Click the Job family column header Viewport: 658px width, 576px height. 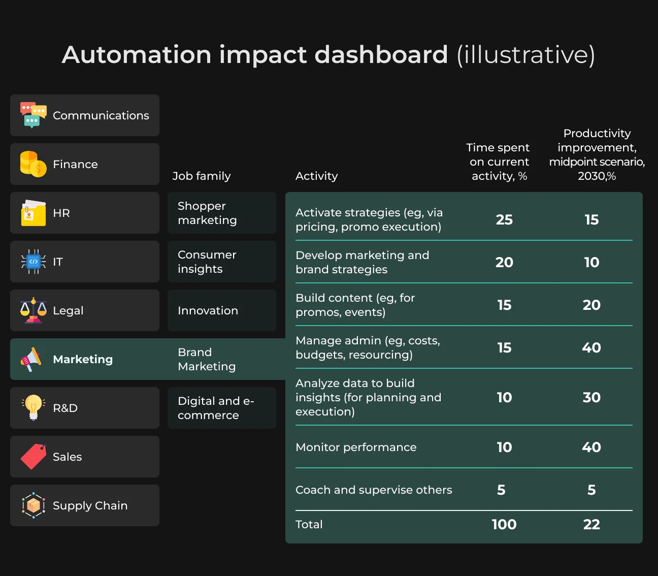(202, 176)
